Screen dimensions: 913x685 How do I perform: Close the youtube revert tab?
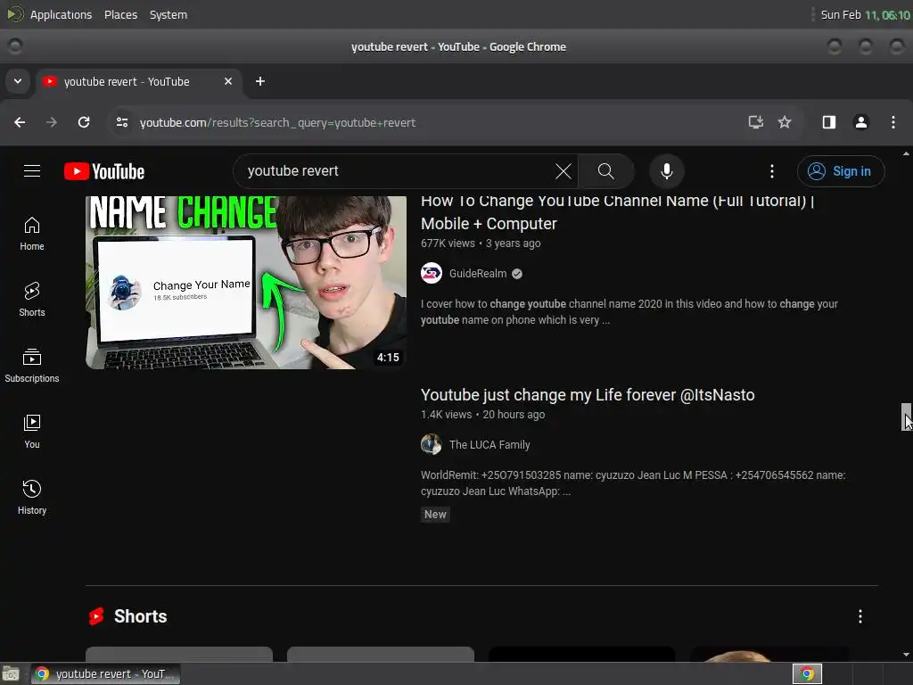[228, 81]
